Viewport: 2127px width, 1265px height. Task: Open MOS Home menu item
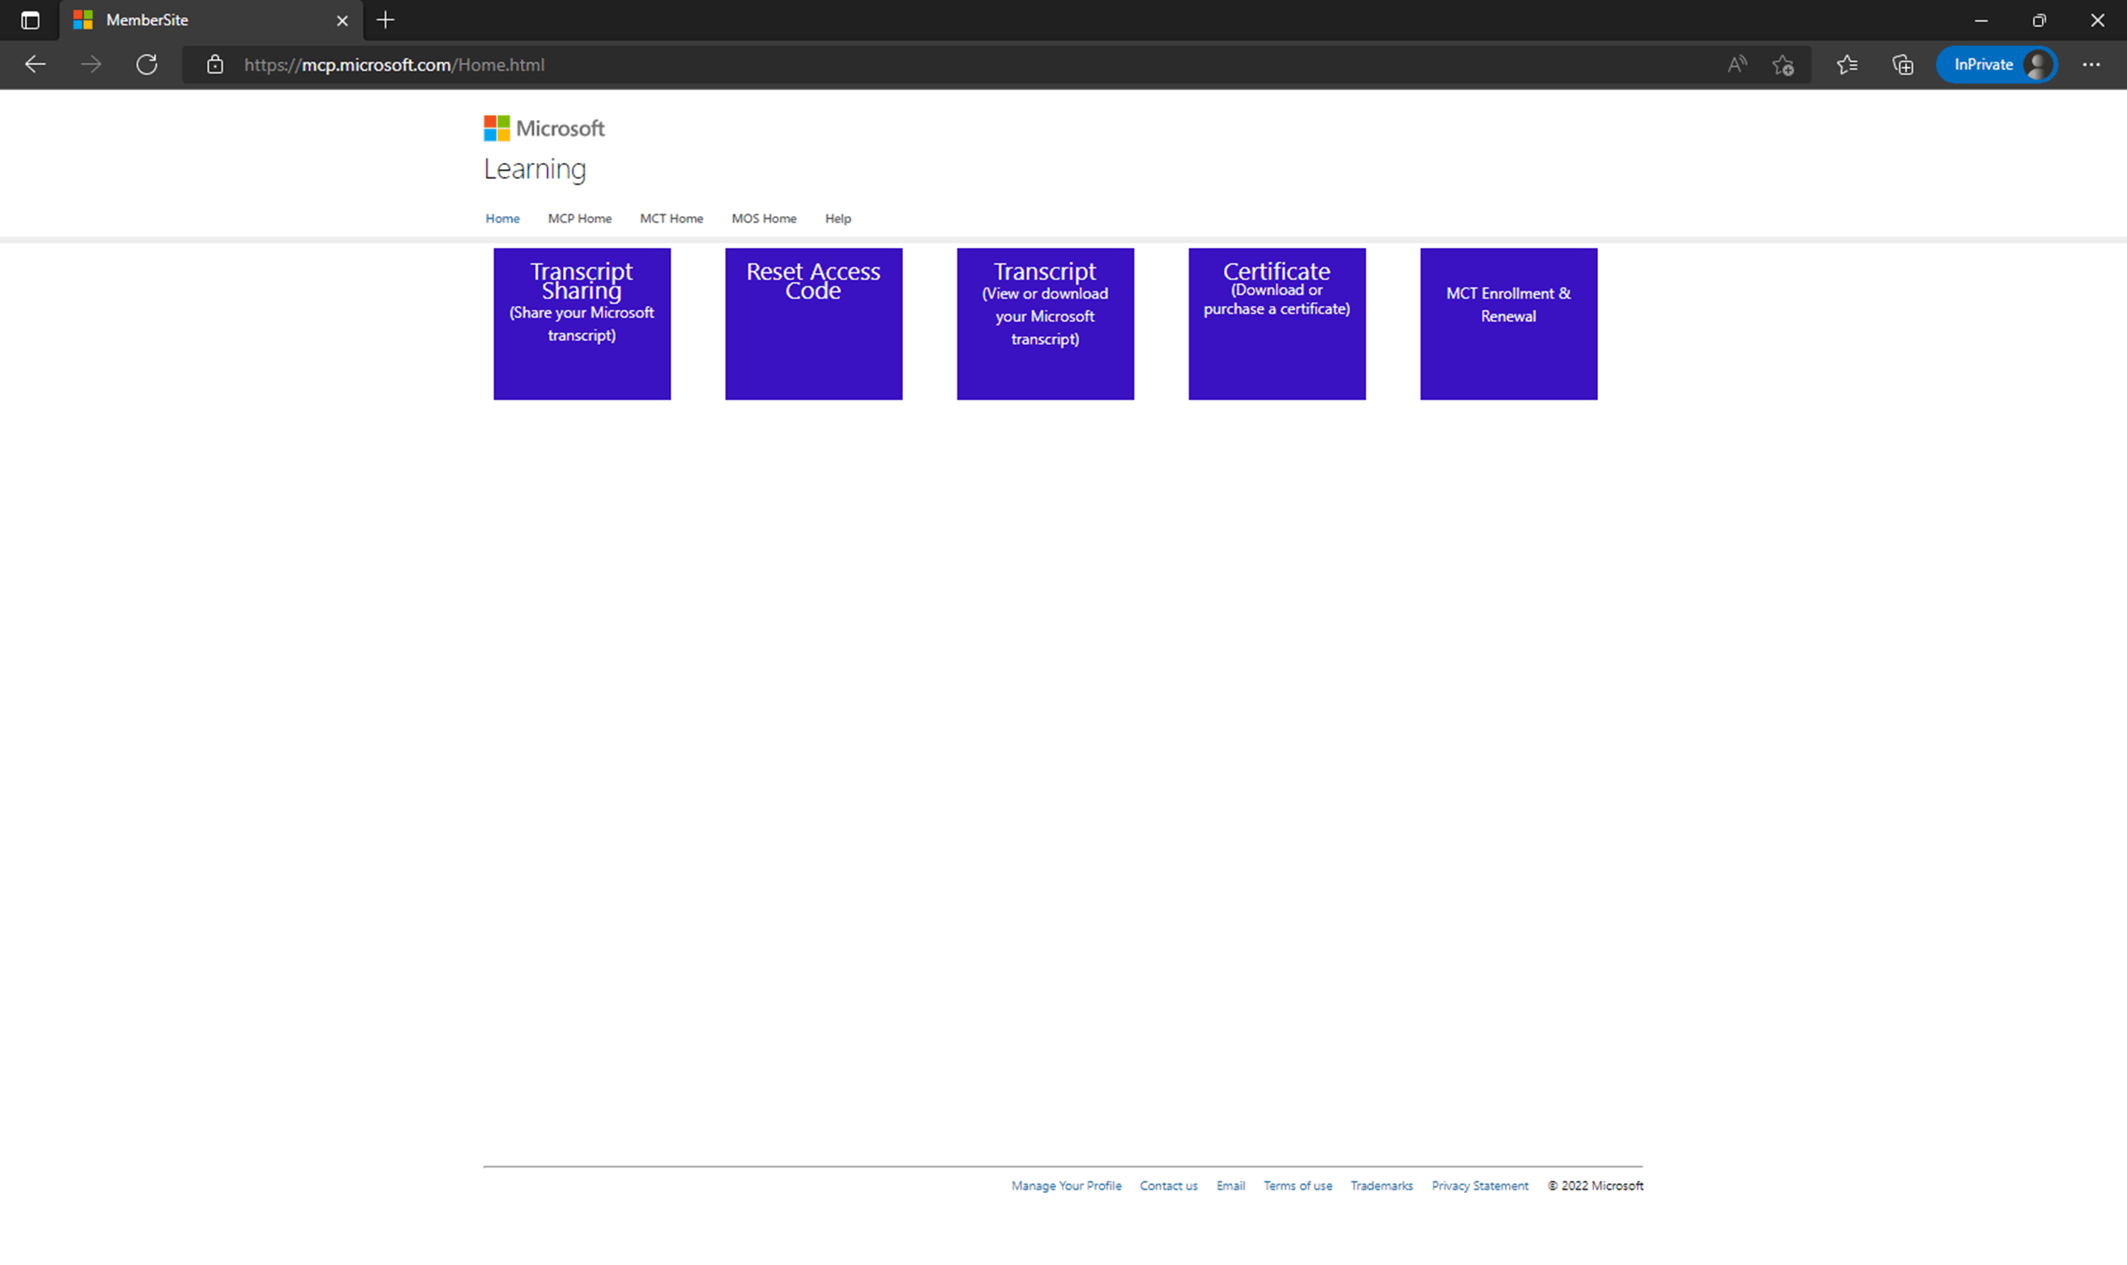pos(764,218)
